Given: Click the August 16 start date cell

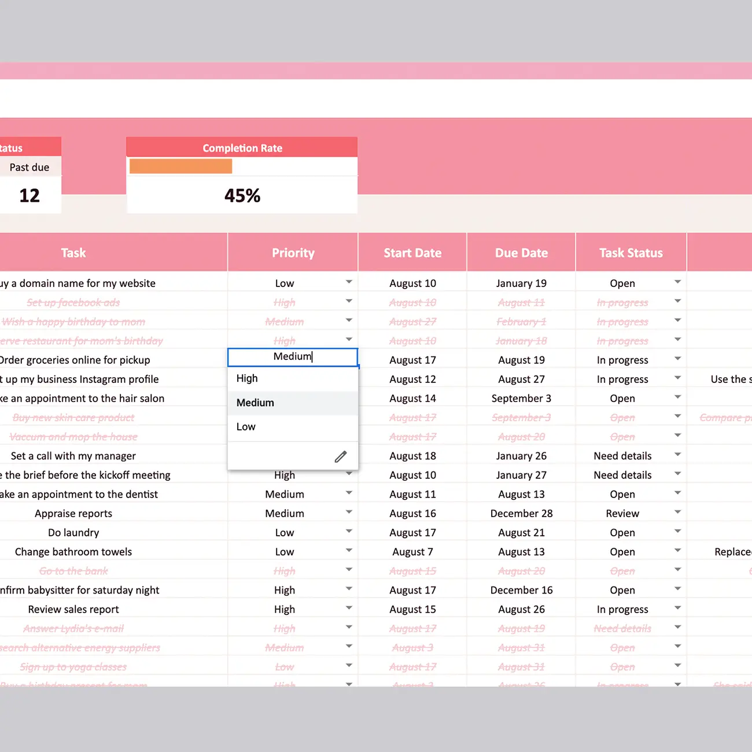Looking at the screenshot, I should [412, 513].
